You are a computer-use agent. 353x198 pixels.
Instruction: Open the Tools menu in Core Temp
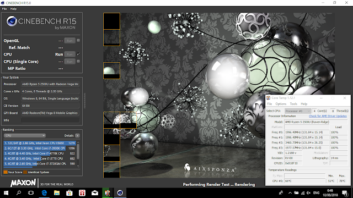coord(293,104)
